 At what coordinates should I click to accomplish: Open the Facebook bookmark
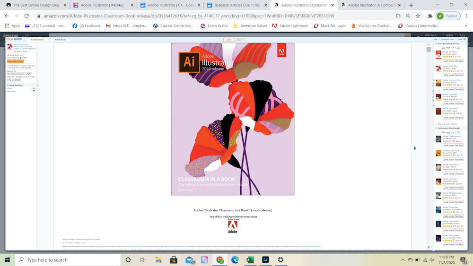[x=86, y=26]
